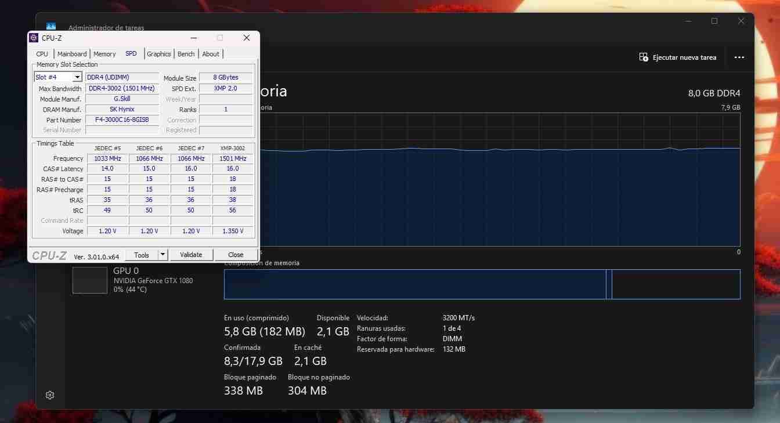Viewport: 780px width, 423px height.
Task: Click the XMP voltage value 1.350 V
Action: click(233, 231)
